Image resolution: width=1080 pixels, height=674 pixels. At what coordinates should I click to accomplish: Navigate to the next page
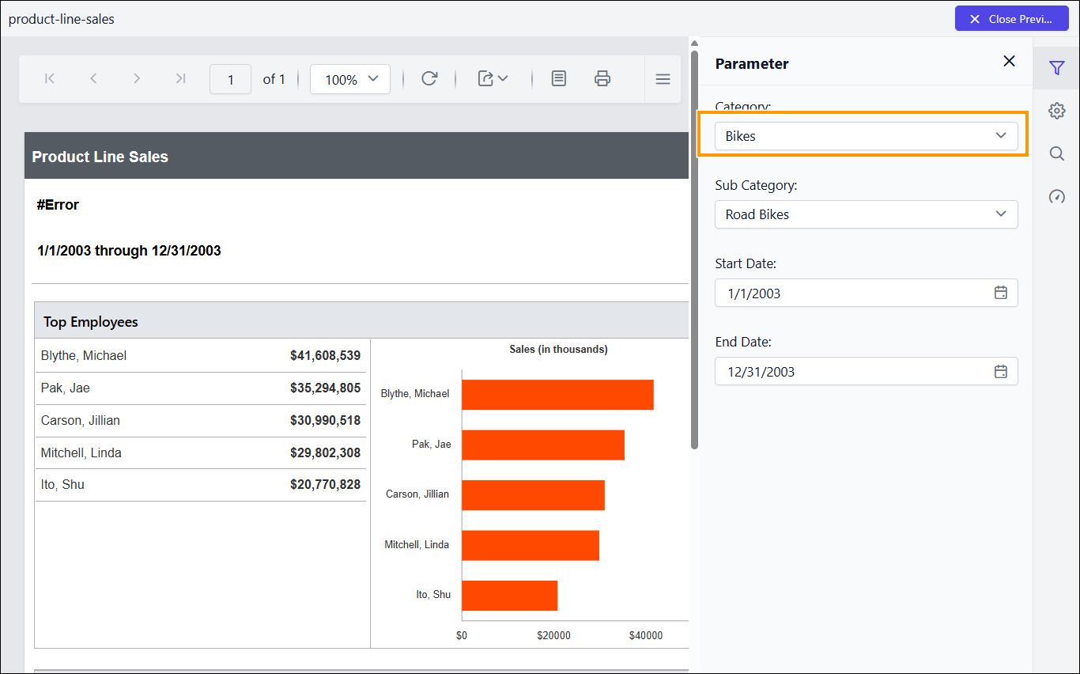coord(137,78)
